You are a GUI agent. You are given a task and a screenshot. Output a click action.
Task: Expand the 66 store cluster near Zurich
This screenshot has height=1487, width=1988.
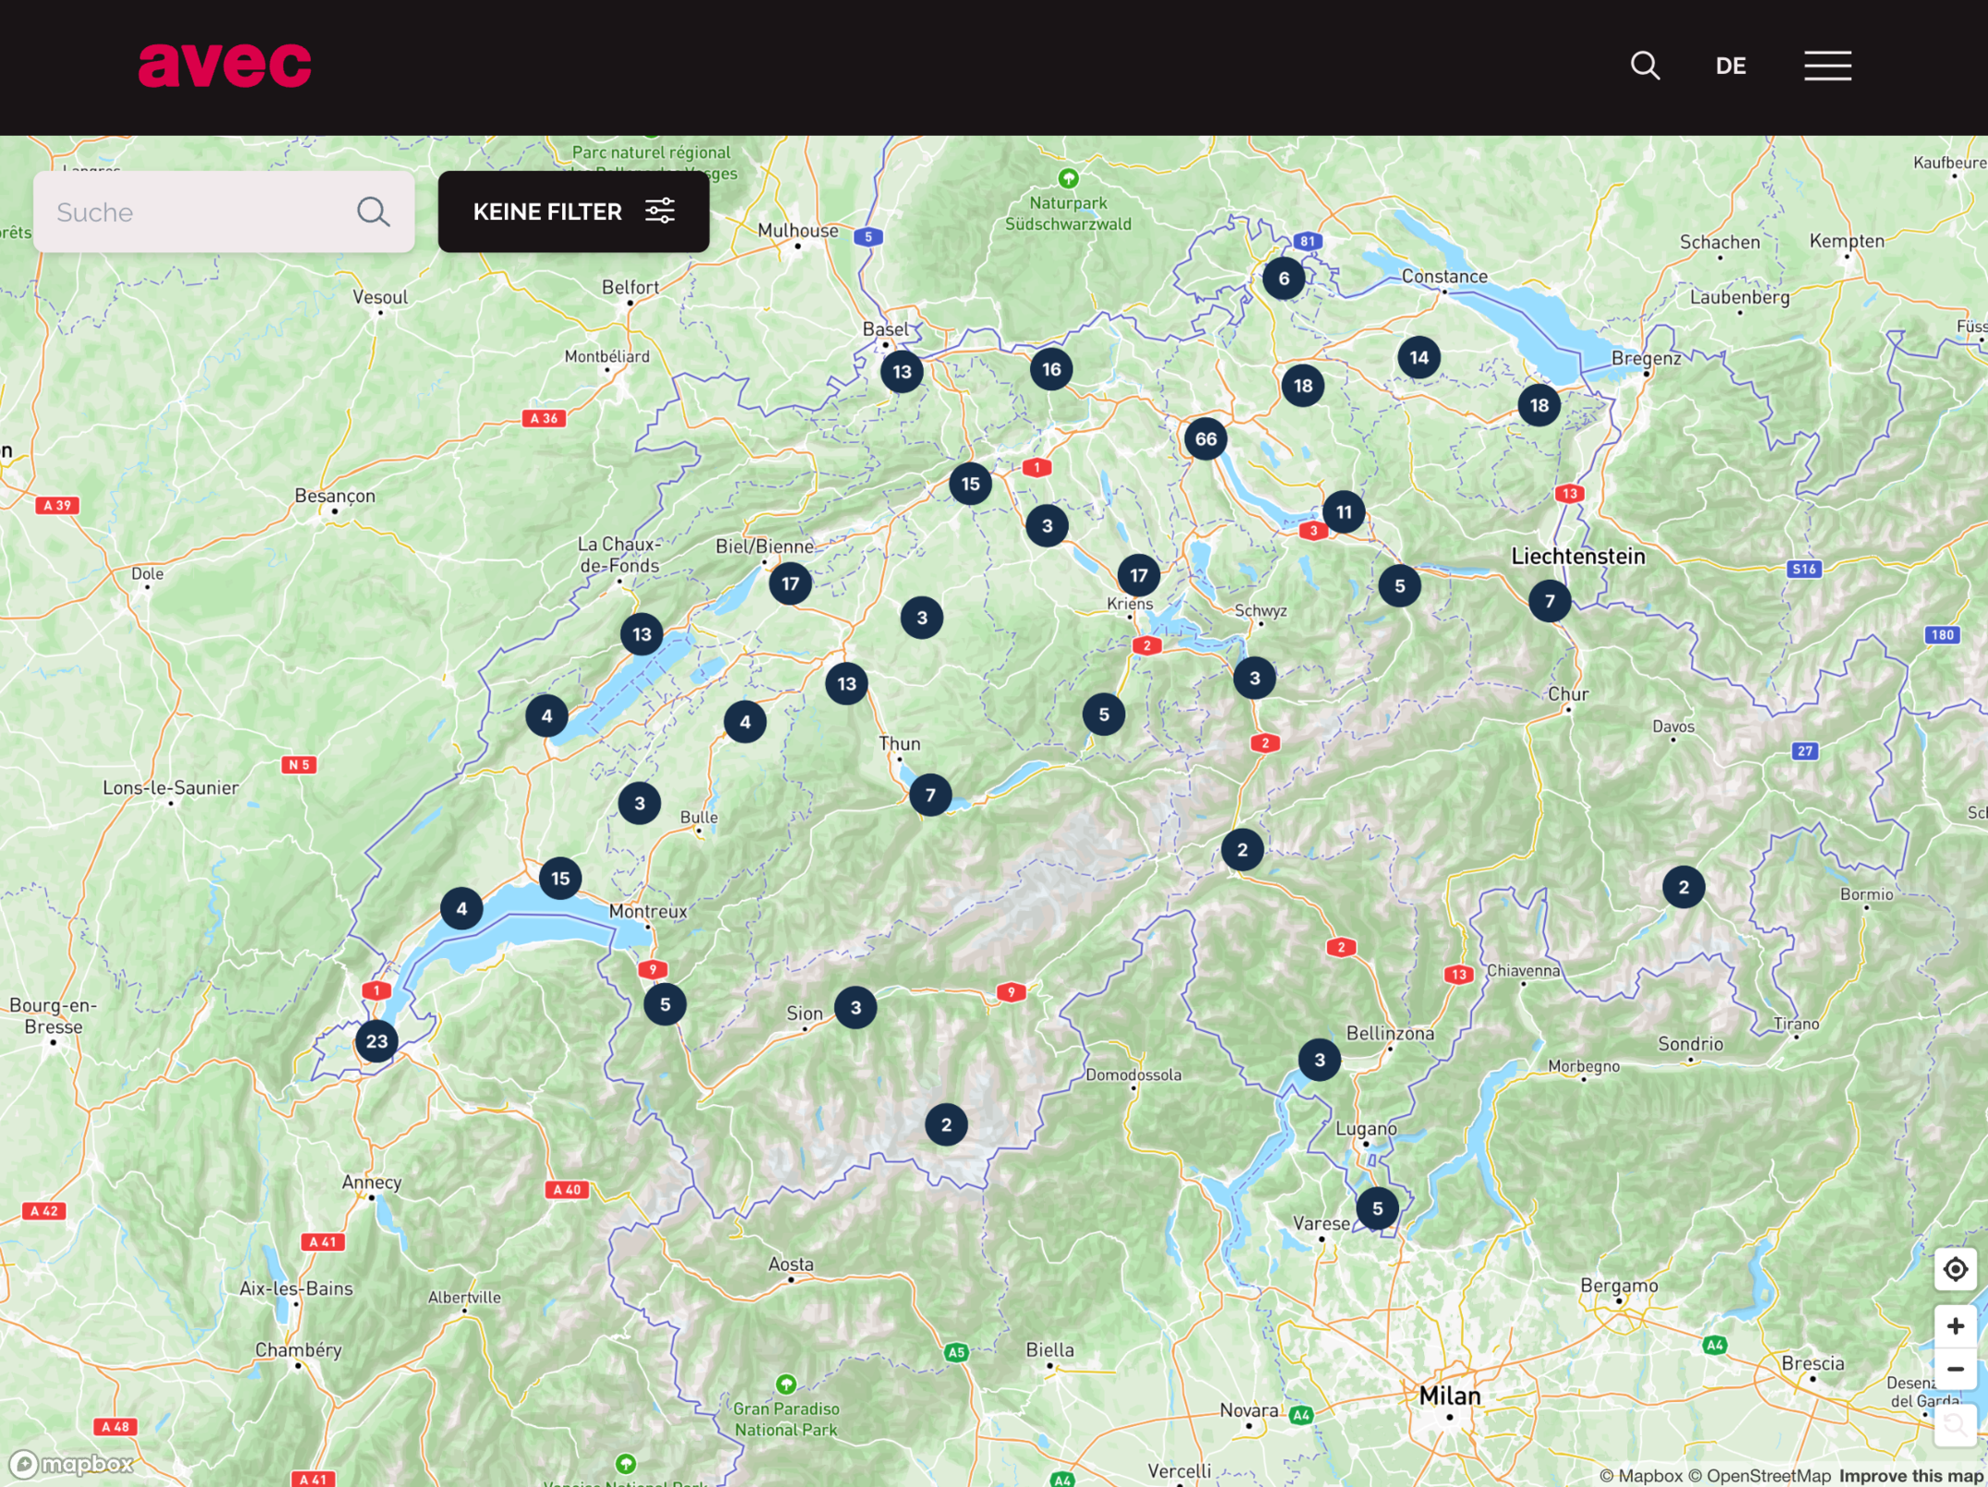[x=1205, y=439]
